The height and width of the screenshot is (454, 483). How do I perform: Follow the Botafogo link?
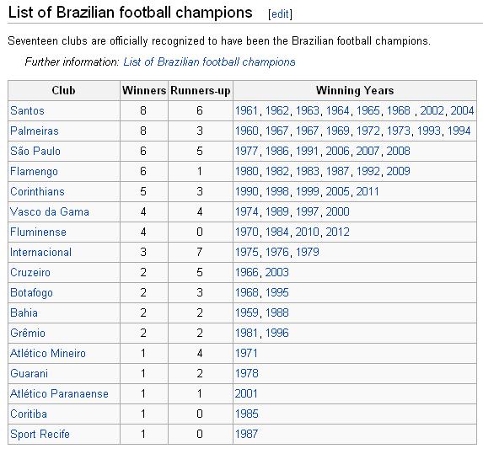pos(31,293)
